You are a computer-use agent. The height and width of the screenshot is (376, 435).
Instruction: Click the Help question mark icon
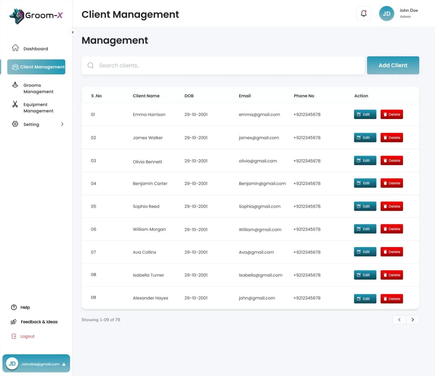(14, 307)
